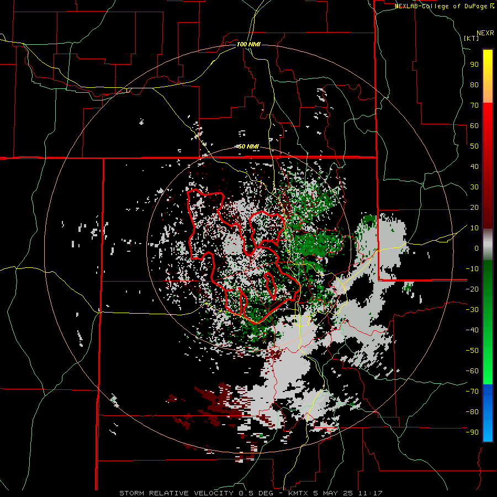Viewport: 497px width, 497px height.
Task: Click the -30 label on the velocity scale
Action: pyautogui.click(x=472, y=310)
